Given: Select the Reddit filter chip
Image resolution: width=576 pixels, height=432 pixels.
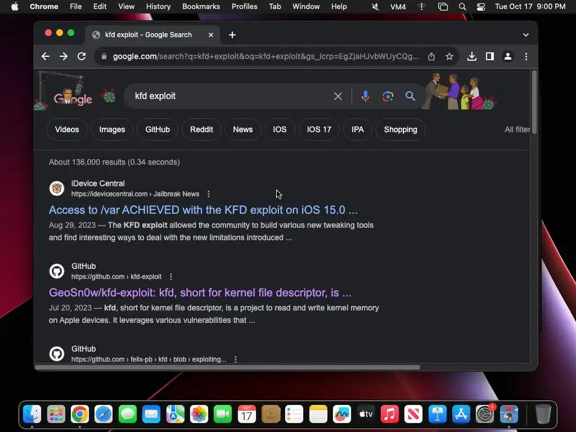Looking at the screenshot, I should tap(202, 129).
